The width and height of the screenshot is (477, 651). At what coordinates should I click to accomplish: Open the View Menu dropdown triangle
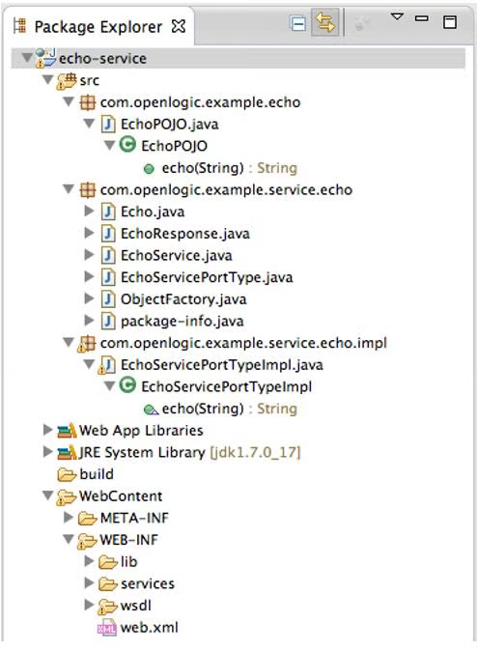point(397,16)
